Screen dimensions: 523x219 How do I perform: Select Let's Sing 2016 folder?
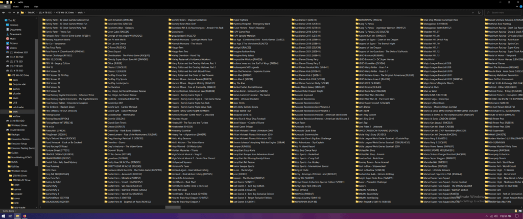(x=365, y=118)
